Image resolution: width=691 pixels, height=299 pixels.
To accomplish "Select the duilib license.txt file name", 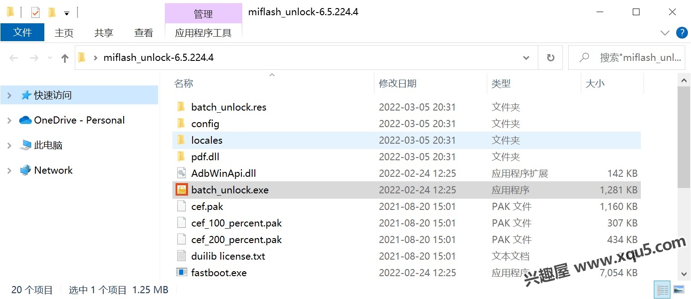I will [x=228, y=256].
